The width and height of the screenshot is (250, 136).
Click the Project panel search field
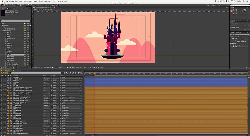[15, 21]
